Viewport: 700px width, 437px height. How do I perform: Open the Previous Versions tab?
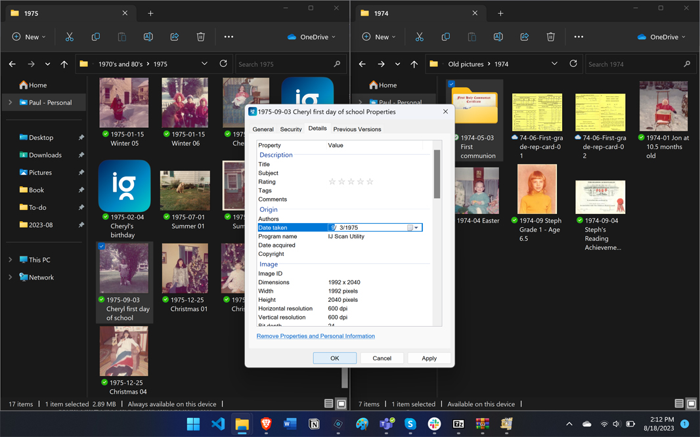[x=357, y=129]
